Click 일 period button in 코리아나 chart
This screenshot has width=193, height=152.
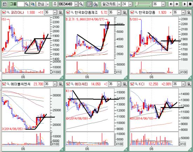click(60, 12)
